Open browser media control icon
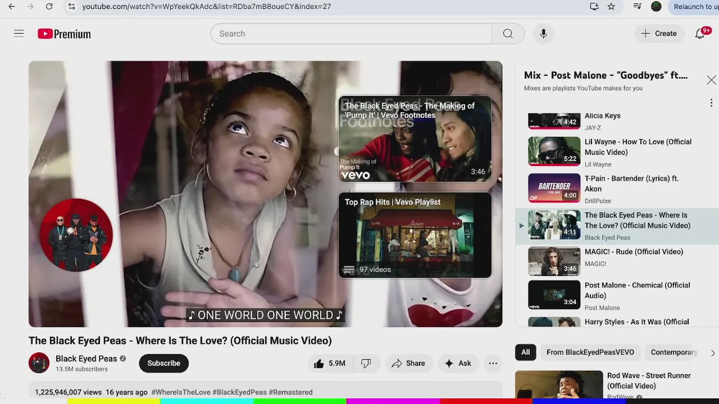The height and width of the screenshot is (404, 719). [x=638, y=7]
